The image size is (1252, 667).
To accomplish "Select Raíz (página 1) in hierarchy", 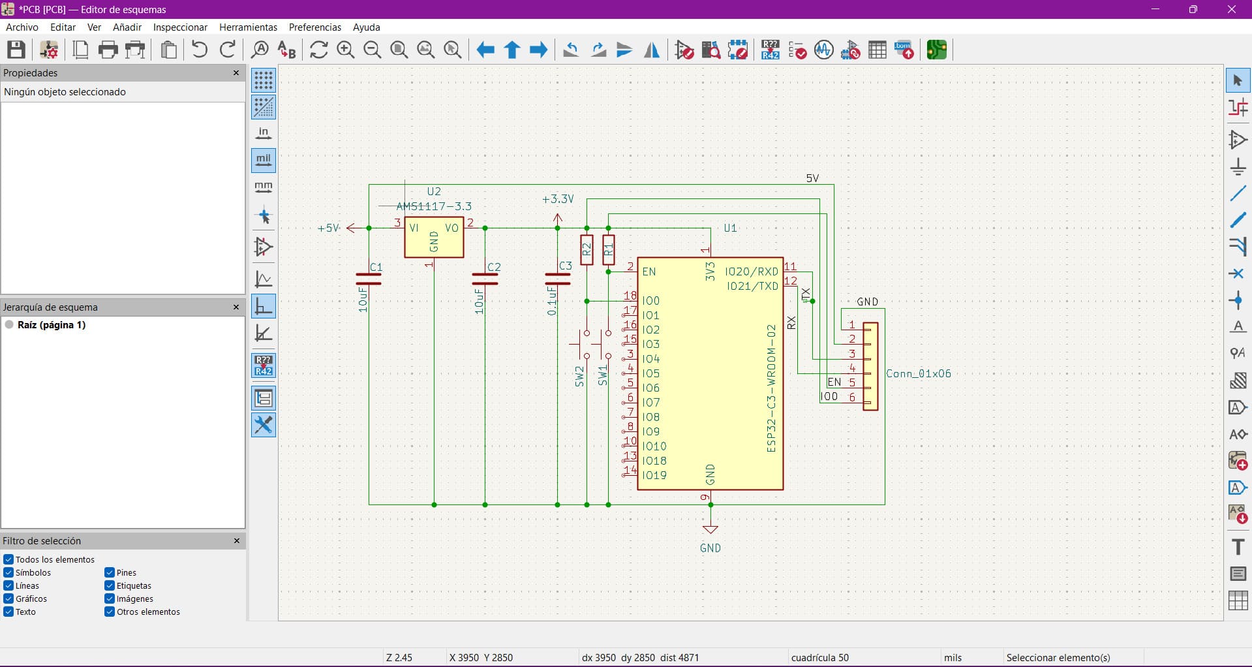I will (52, 325).
